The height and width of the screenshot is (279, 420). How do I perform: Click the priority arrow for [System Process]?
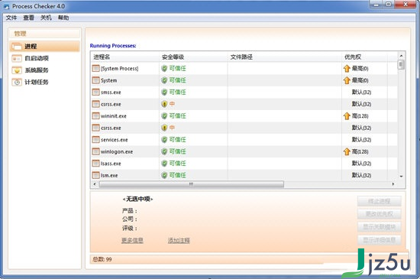pyautogui.click(x=347, y=68)
